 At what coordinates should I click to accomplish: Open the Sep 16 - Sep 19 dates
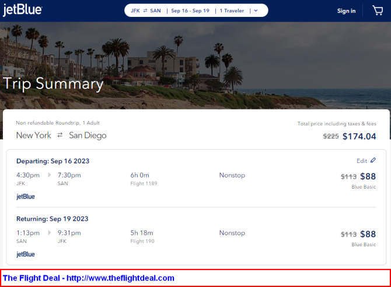point(190,10)
